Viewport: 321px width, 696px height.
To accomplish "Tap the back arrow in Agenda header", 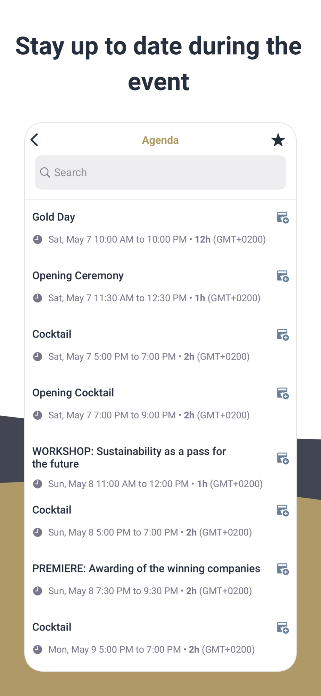I will coord(34,140).
